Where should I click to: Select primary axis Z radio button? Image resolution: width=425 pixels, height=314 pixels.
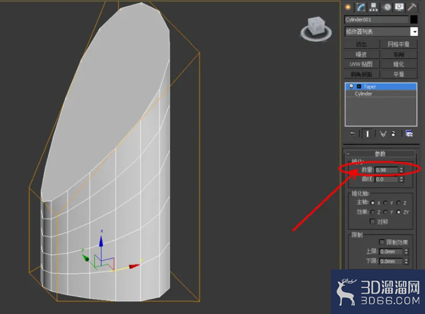(399, 202)
